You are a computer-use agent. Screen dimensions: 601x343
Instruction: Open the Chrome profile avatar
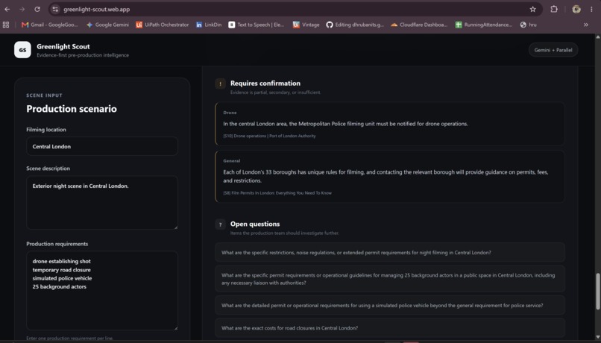pyautogui.click(x=576, y=9)
